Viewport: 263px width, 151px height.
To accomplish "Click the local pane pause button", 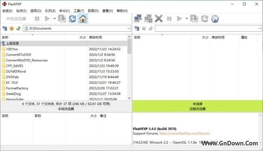I will click(37, 19).
